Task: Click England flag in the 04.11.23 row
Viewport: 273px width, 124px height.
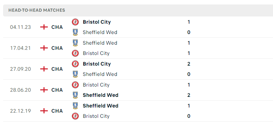Action: [x=44, y=27]
